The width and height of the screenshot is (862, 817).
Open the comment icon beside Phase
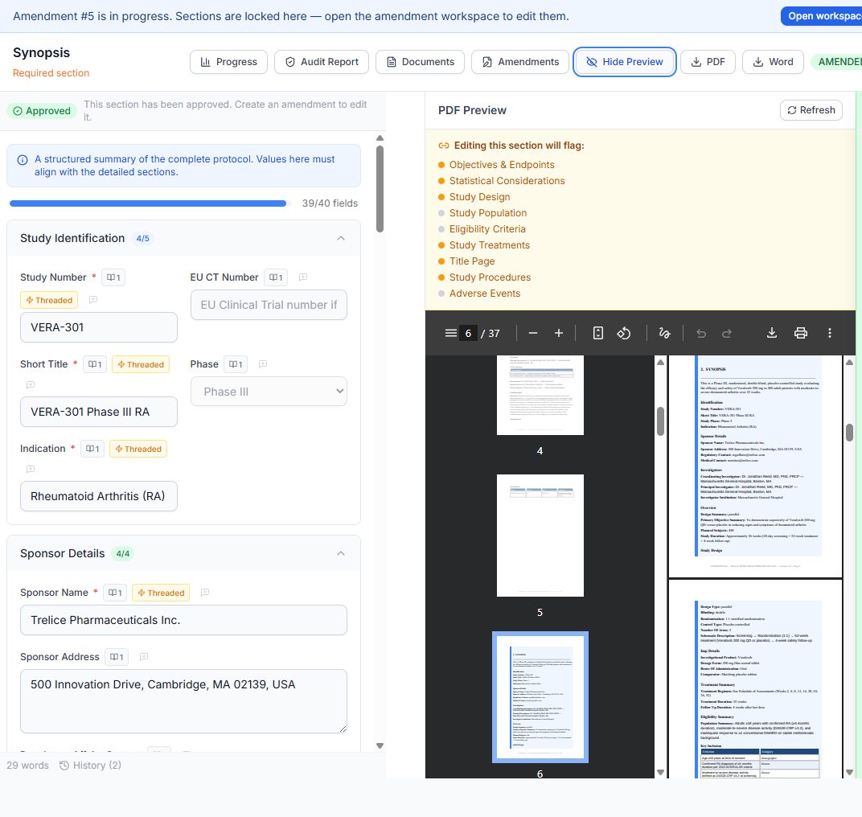[x=263, y=364]
